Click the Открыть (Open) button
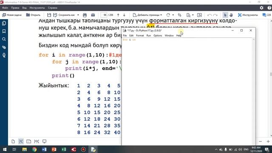This screenshot has height=153, width=272. click(x=33, y=15)
